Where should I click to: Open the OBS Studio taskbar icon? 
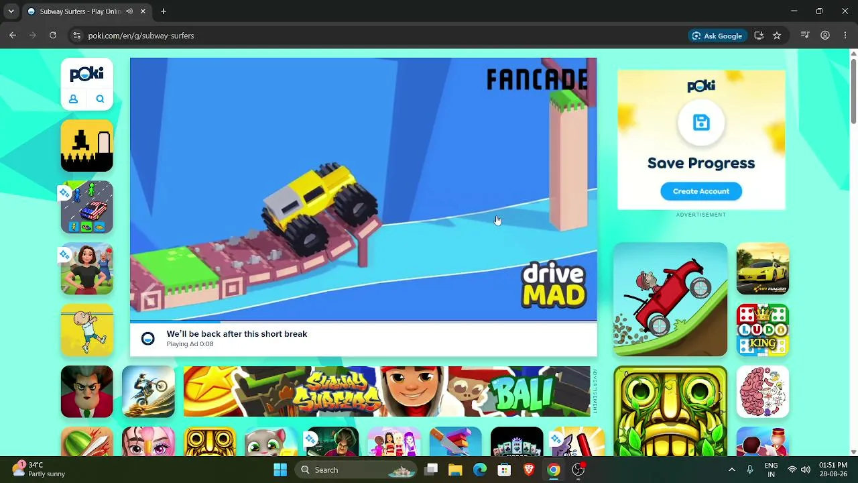(x=578, y=470)
